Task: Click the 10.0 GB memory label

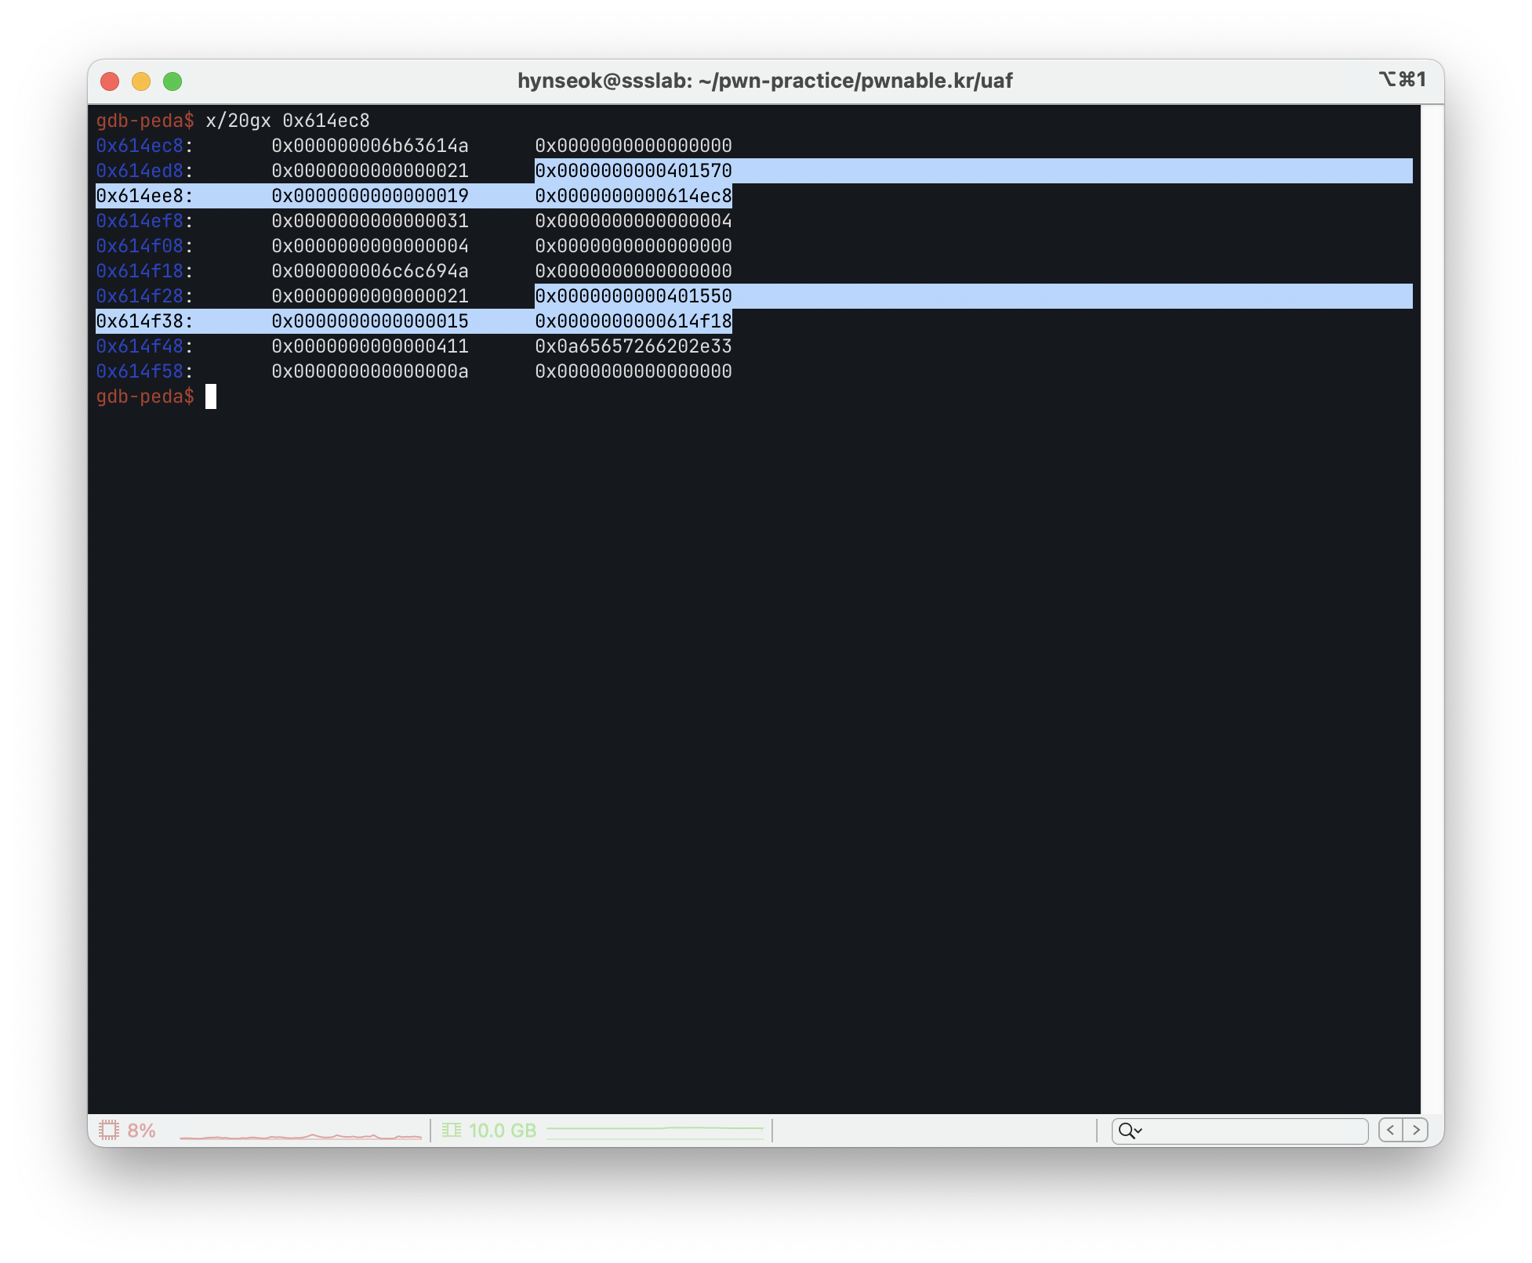Action: 503,1130
